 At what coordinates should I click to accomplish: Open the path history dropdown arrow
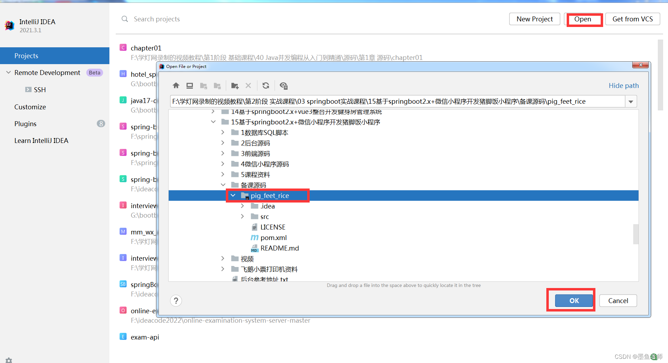[x=631, y=102]
